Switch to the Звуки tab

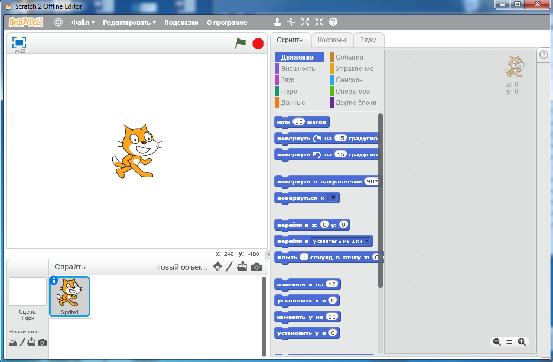tap(368, 40)
